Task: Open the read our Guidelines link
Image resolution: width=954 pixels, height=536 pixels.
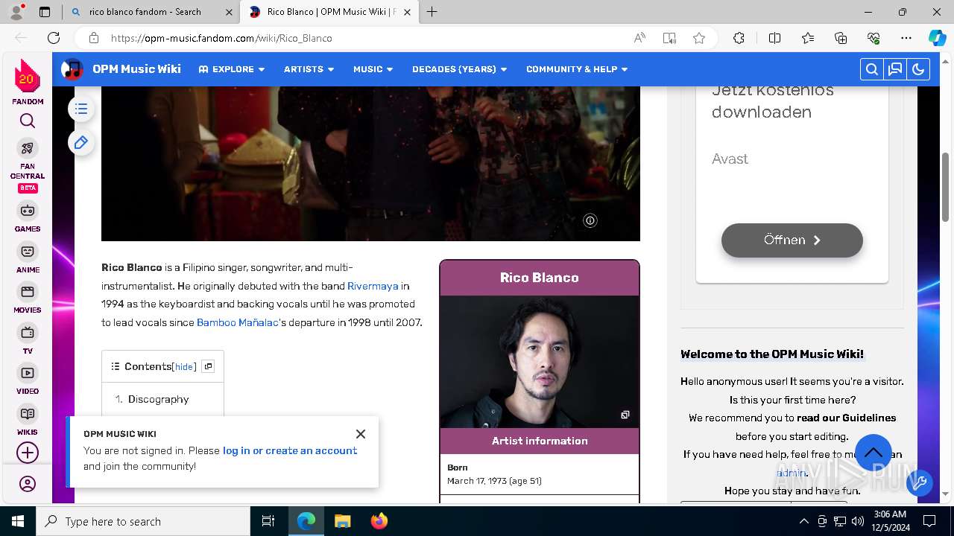Action: (847, 418)
